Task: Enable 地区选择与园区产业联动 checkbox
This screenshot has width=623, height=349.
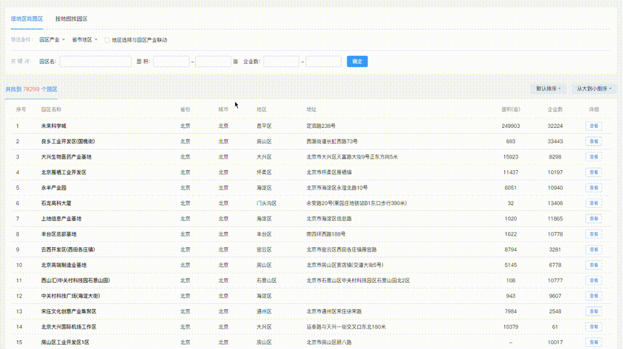Action: [108, 40]
